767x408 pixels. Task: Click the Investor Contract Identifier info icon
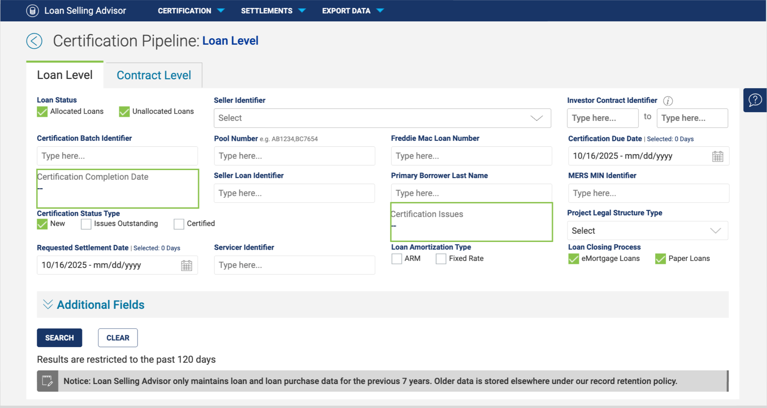pyautogui.click(x=668, y=101)
